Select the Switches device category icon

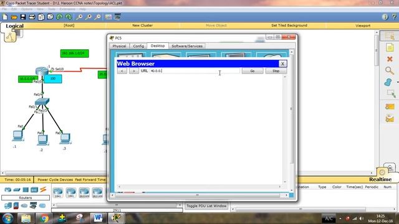[x=17, y=190]
